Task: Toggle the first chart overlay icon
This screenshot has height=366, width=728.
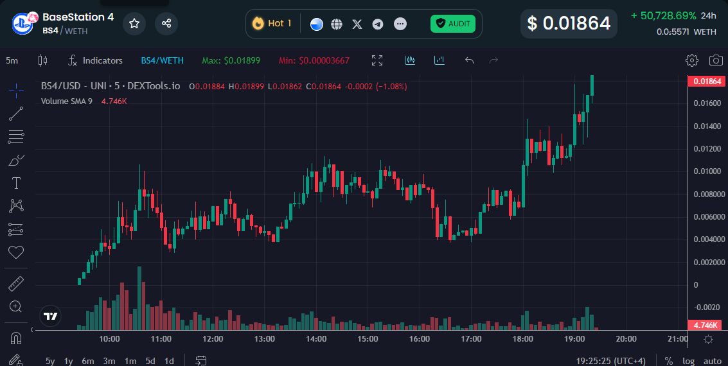Action: (410, 60)
